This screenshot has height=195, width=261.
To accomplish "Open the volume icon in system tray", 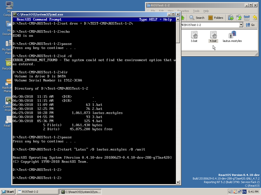I will 230,192.
